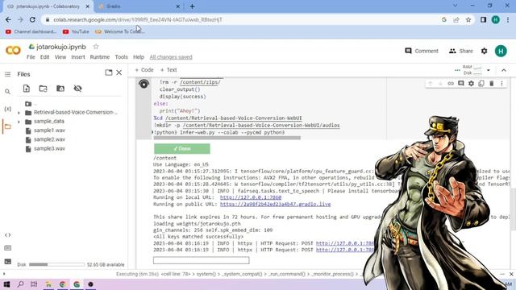Copy link to cell icon

[451, 84]
